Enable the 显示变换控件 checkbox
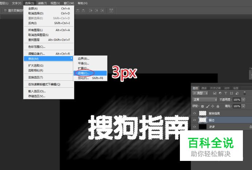 point(5,11)
